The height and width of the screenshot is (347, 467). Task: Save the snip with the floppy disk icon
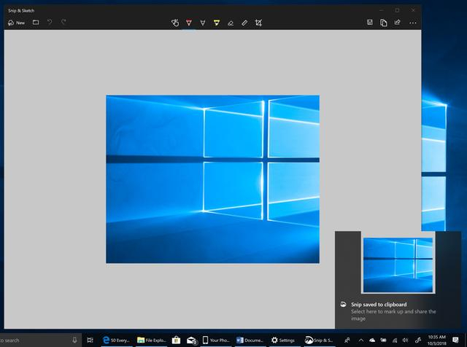pyautogui.click(x=371, y=23)
